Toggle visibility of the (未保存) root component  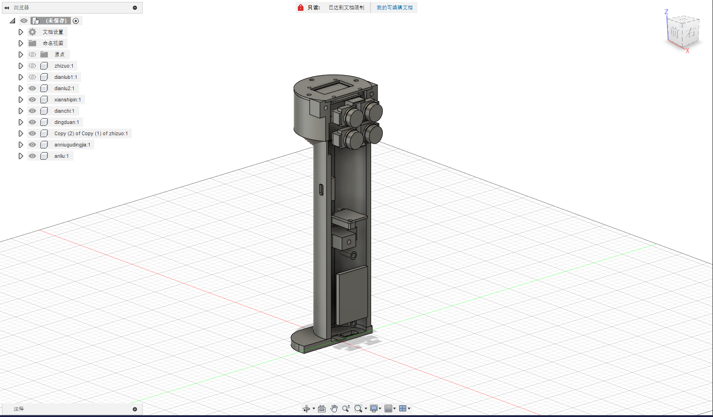(24, 21)
